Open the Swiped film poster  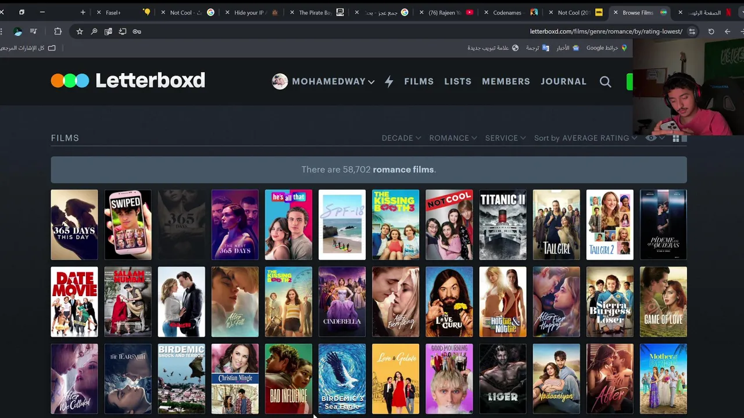[128, 225]
